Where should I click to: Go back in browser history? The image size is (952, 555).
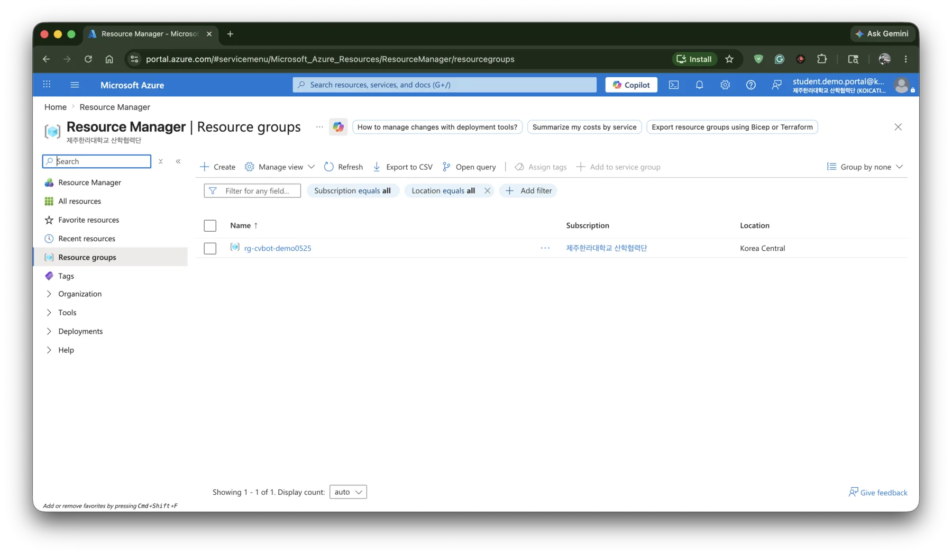coord(47,59)
